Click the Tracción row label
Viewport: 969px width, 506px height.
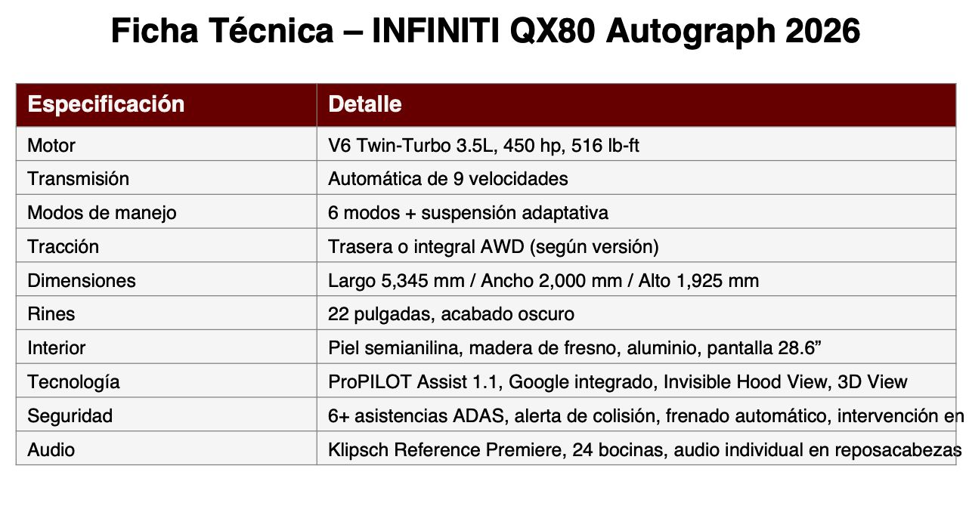166,246
